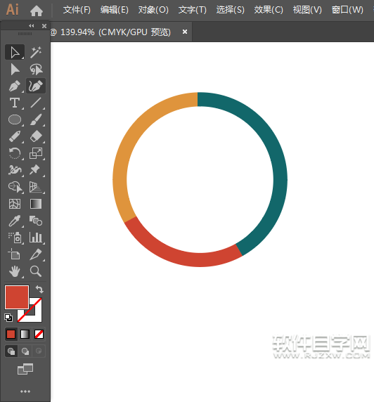Choose the Column Graph tool

pos(36,238)
